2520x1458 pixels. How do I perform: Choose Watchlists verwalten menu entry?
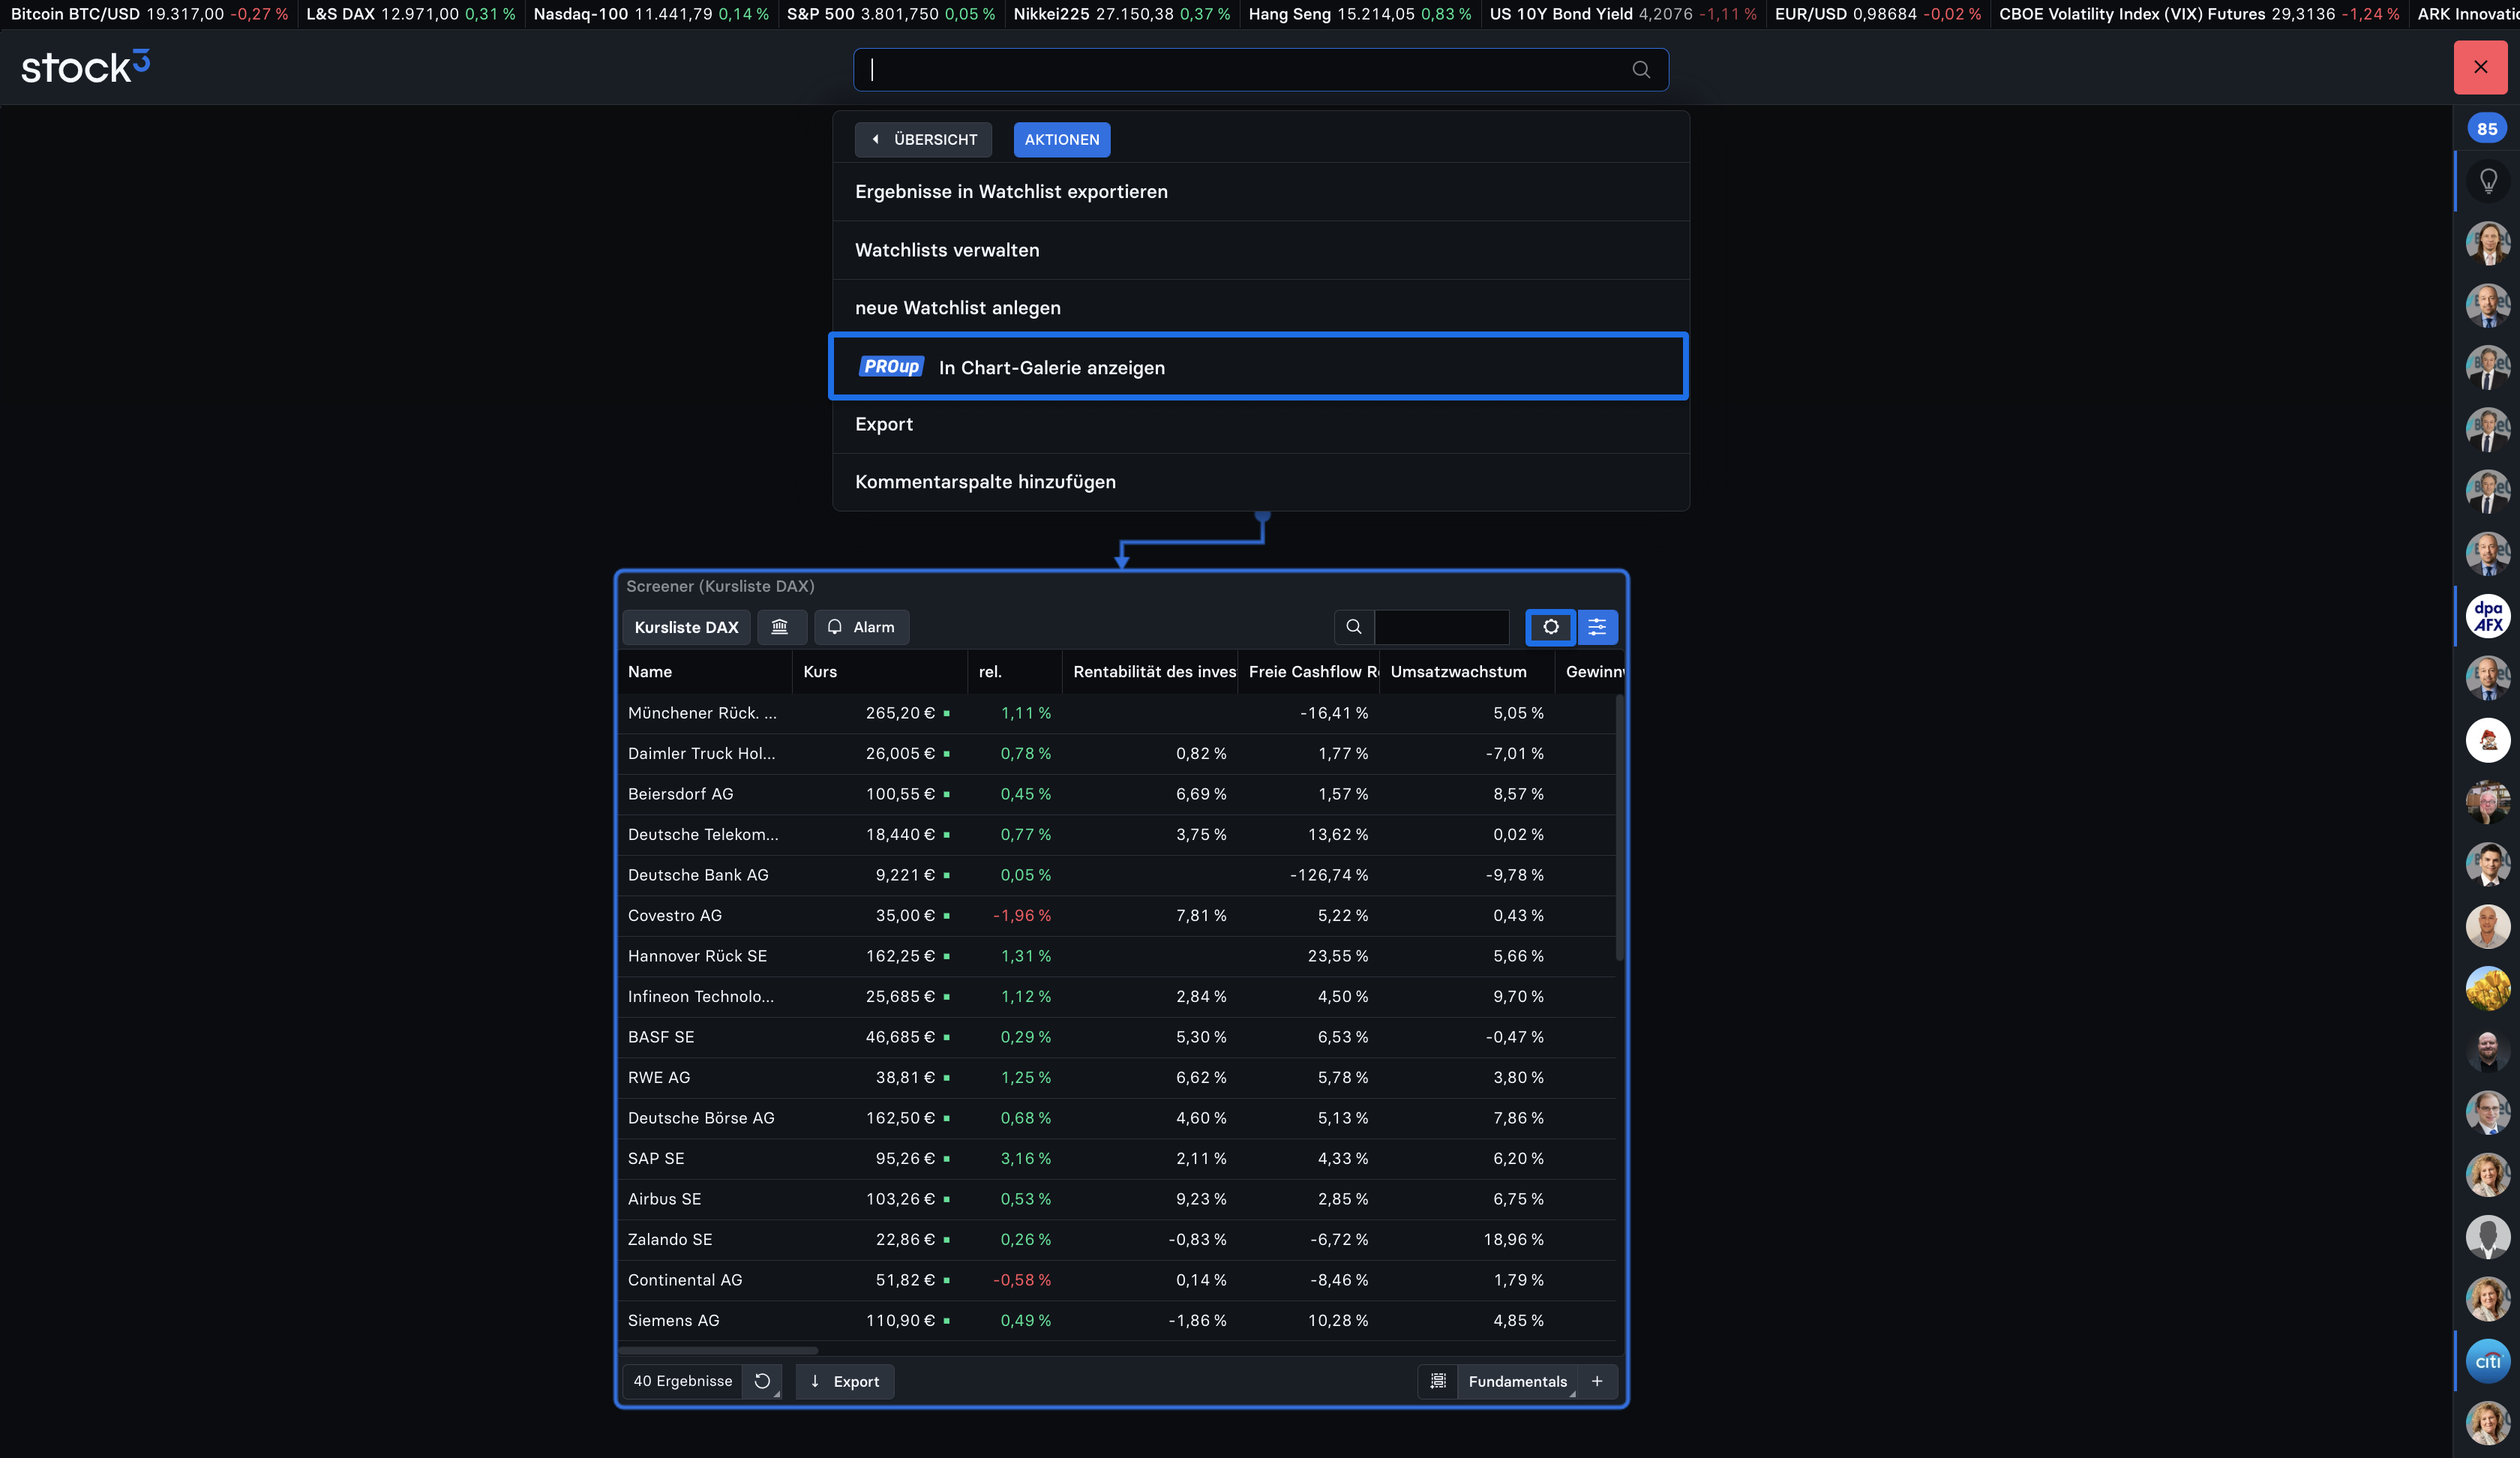(1260, 250)
